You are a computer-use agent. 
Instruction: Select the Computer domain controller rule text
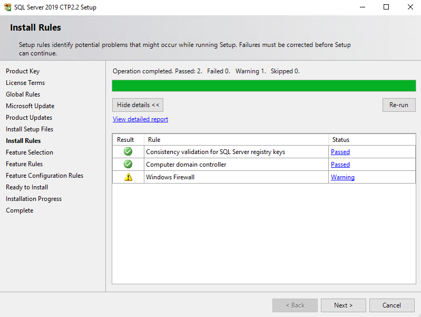pos(186,164)
